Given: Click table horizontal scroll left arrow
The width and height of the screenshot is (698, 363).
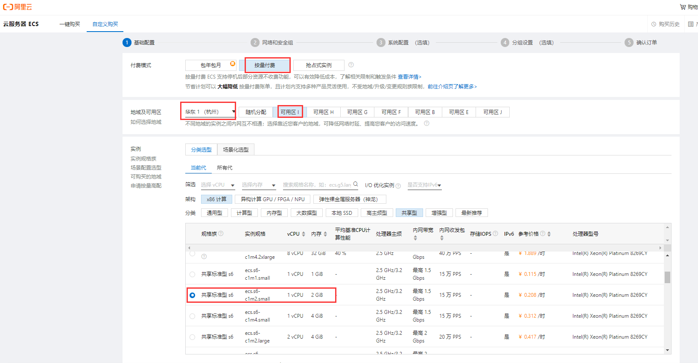Looking at the screenshot, I should point(189,248).
